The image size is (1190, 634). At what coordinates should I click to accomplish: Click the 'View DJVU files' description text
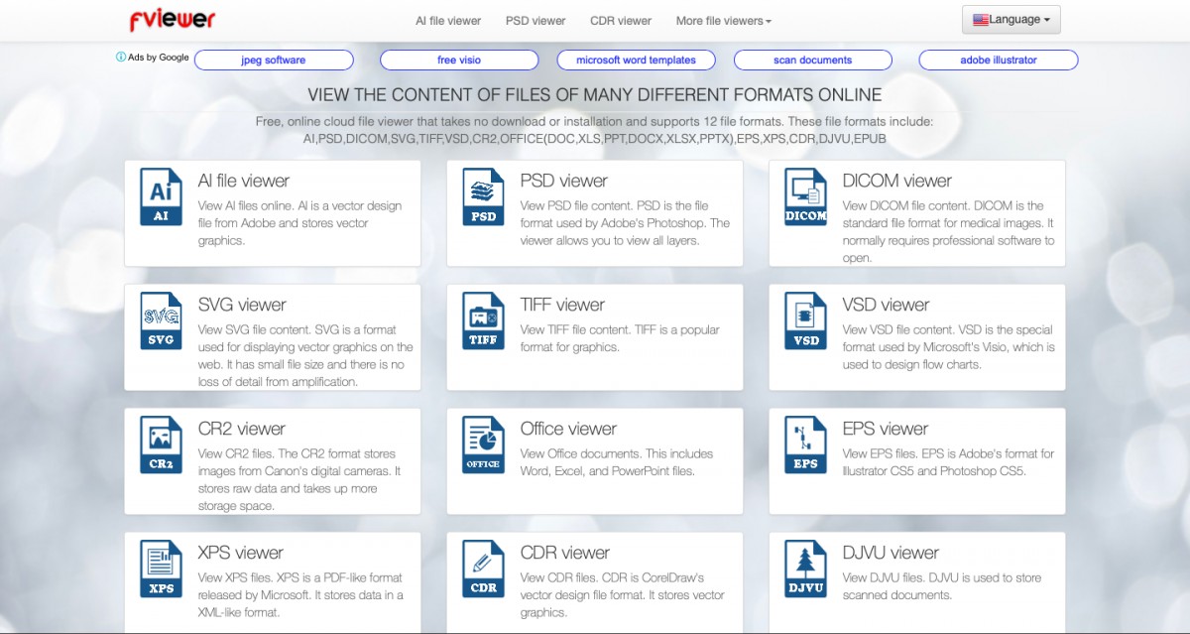point(942,586)
